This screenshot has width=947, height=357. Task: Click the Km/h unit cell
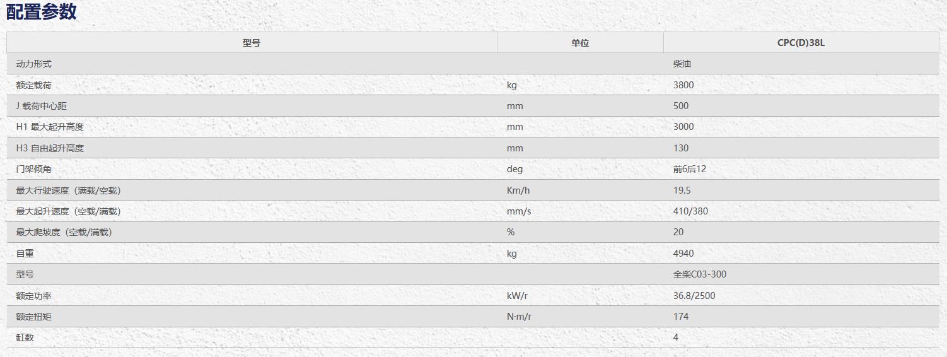pos(518,190)
